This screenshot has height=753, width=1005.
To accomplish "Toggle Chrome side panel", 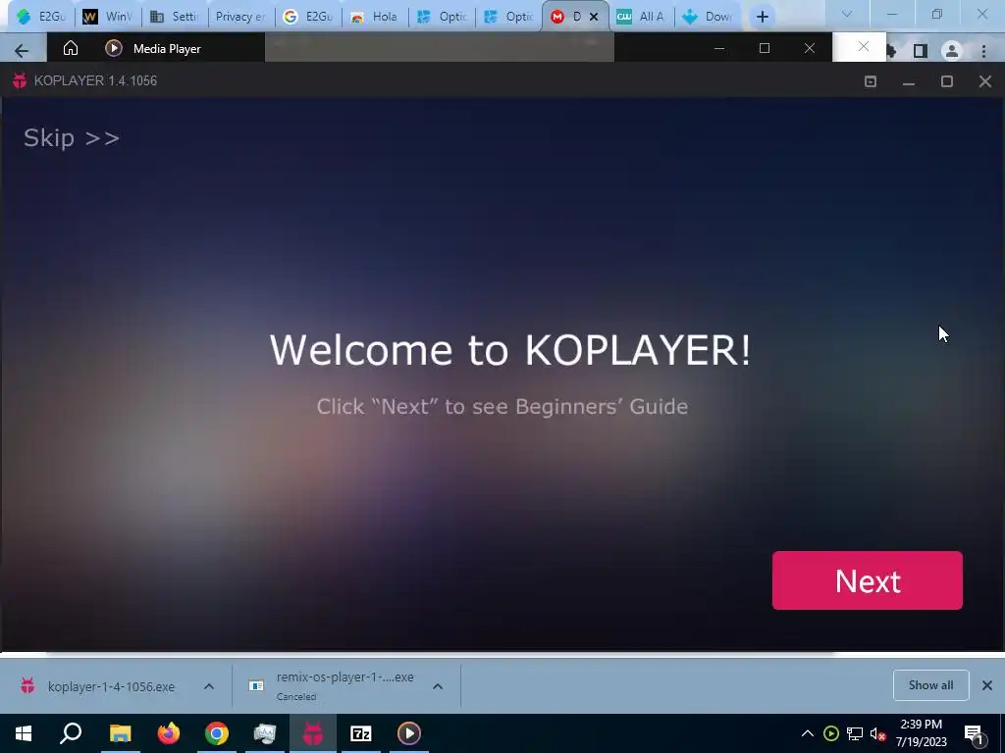I will (921, 51).
